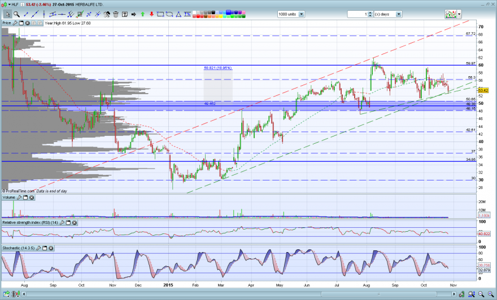Image resolution: width=497 pixels, height=300 pixels.
Task: Select the percentage measurement tool
Action: coord(188,14)
